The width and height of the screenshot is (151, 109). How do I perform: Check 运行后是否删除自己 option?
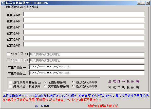tap(10, 82)
